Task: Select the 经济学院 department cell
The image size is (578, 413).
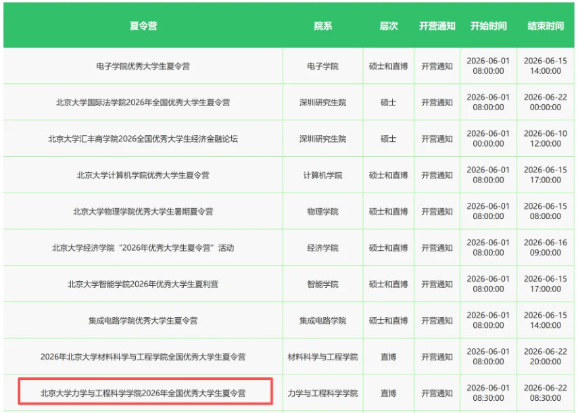Action: 323,248
